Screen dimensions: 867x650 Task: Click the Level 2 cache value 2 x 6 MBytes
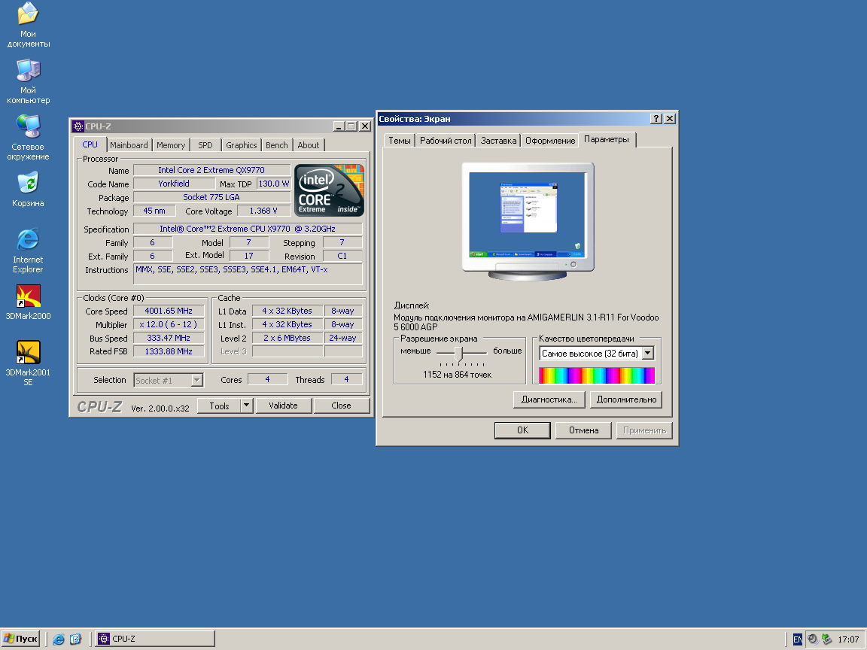coord(287,338)
